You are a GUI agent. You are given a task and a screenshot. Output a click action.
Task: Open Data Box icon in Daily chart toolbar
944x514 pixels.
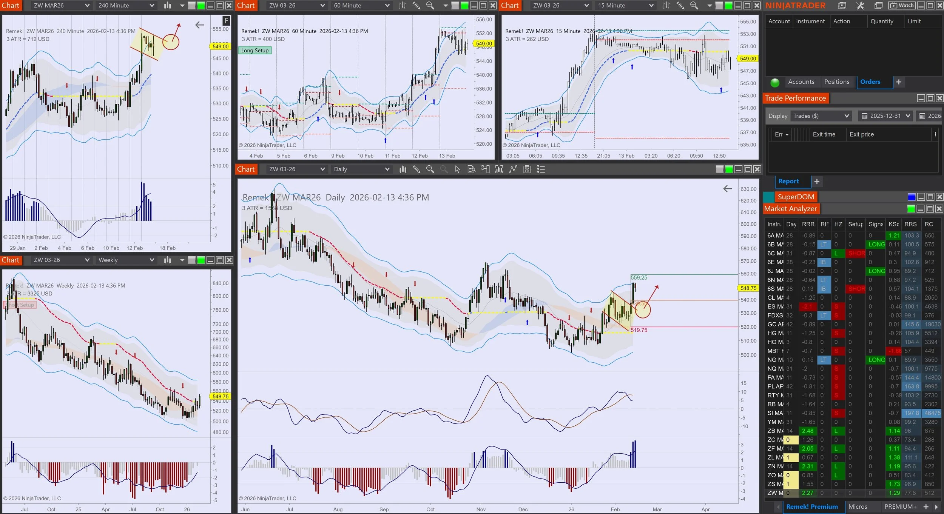pyautogui.click(x=471, y=169)
